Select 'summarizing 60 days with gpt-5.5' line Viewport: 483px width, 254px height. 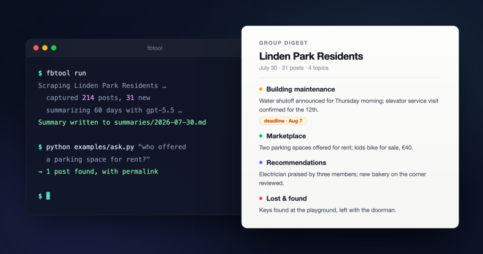tap(114, 110)
